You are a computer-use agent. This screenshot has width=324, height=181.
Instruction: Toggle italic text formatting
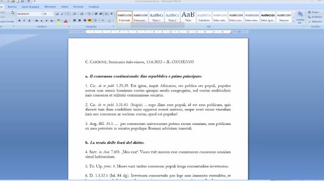tap(24, 20)
